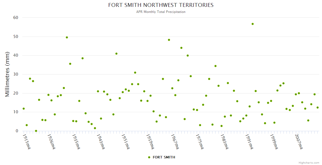Screen dimensions: 322x165
Task: Select the highest data point above 55 mm
Action: click(x=252, y=24)
